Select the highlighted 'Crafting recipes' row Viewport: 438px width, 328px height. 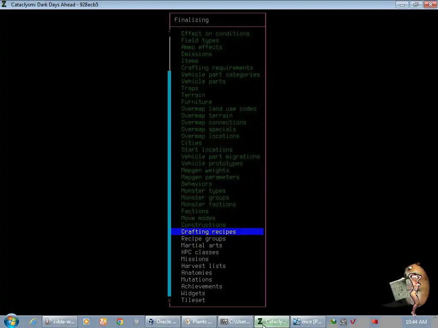pos(217,231)
